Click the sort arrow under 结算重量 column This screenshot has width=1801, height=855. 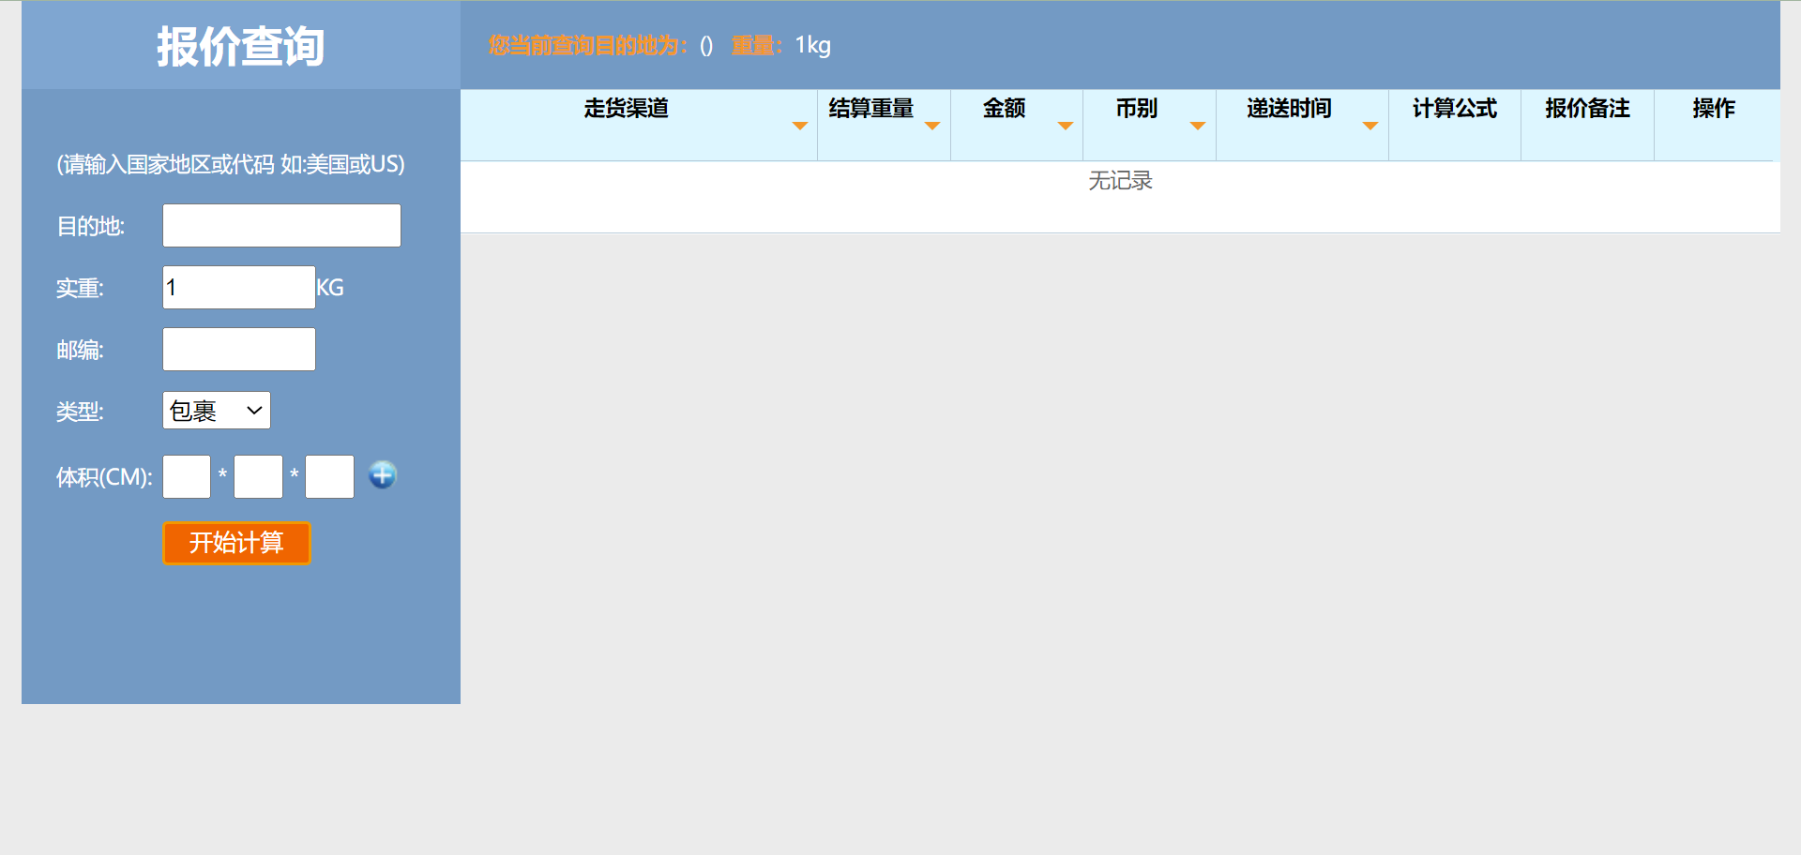932,126
